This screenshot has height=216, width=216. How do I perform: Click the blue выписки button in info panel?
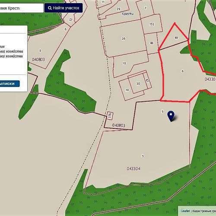pyautogui.click(x=10, y=84)
